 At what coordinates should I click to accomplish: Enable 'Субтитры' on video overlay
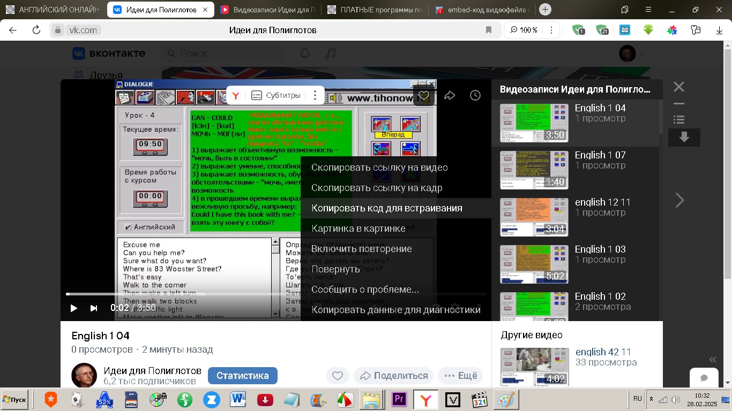click(276, 96)
